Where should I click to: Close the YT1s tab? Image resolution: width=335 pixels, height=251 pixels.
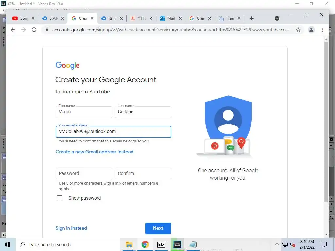point(150,18)
